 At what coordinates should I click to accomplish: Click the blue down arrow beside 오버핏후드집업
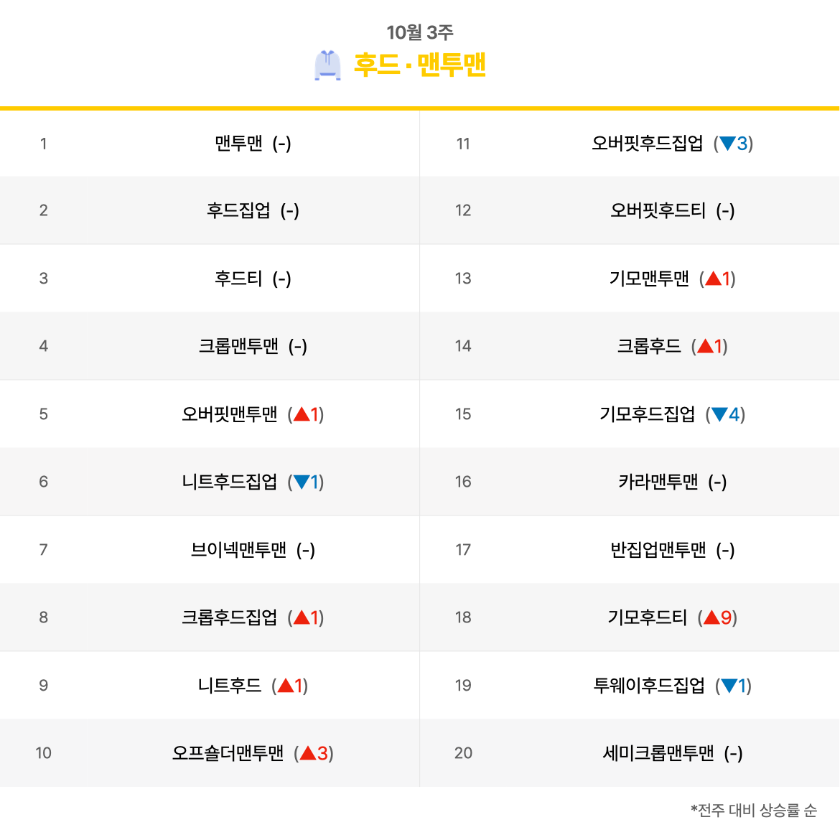pyautogui.click(x=727, y=144)
